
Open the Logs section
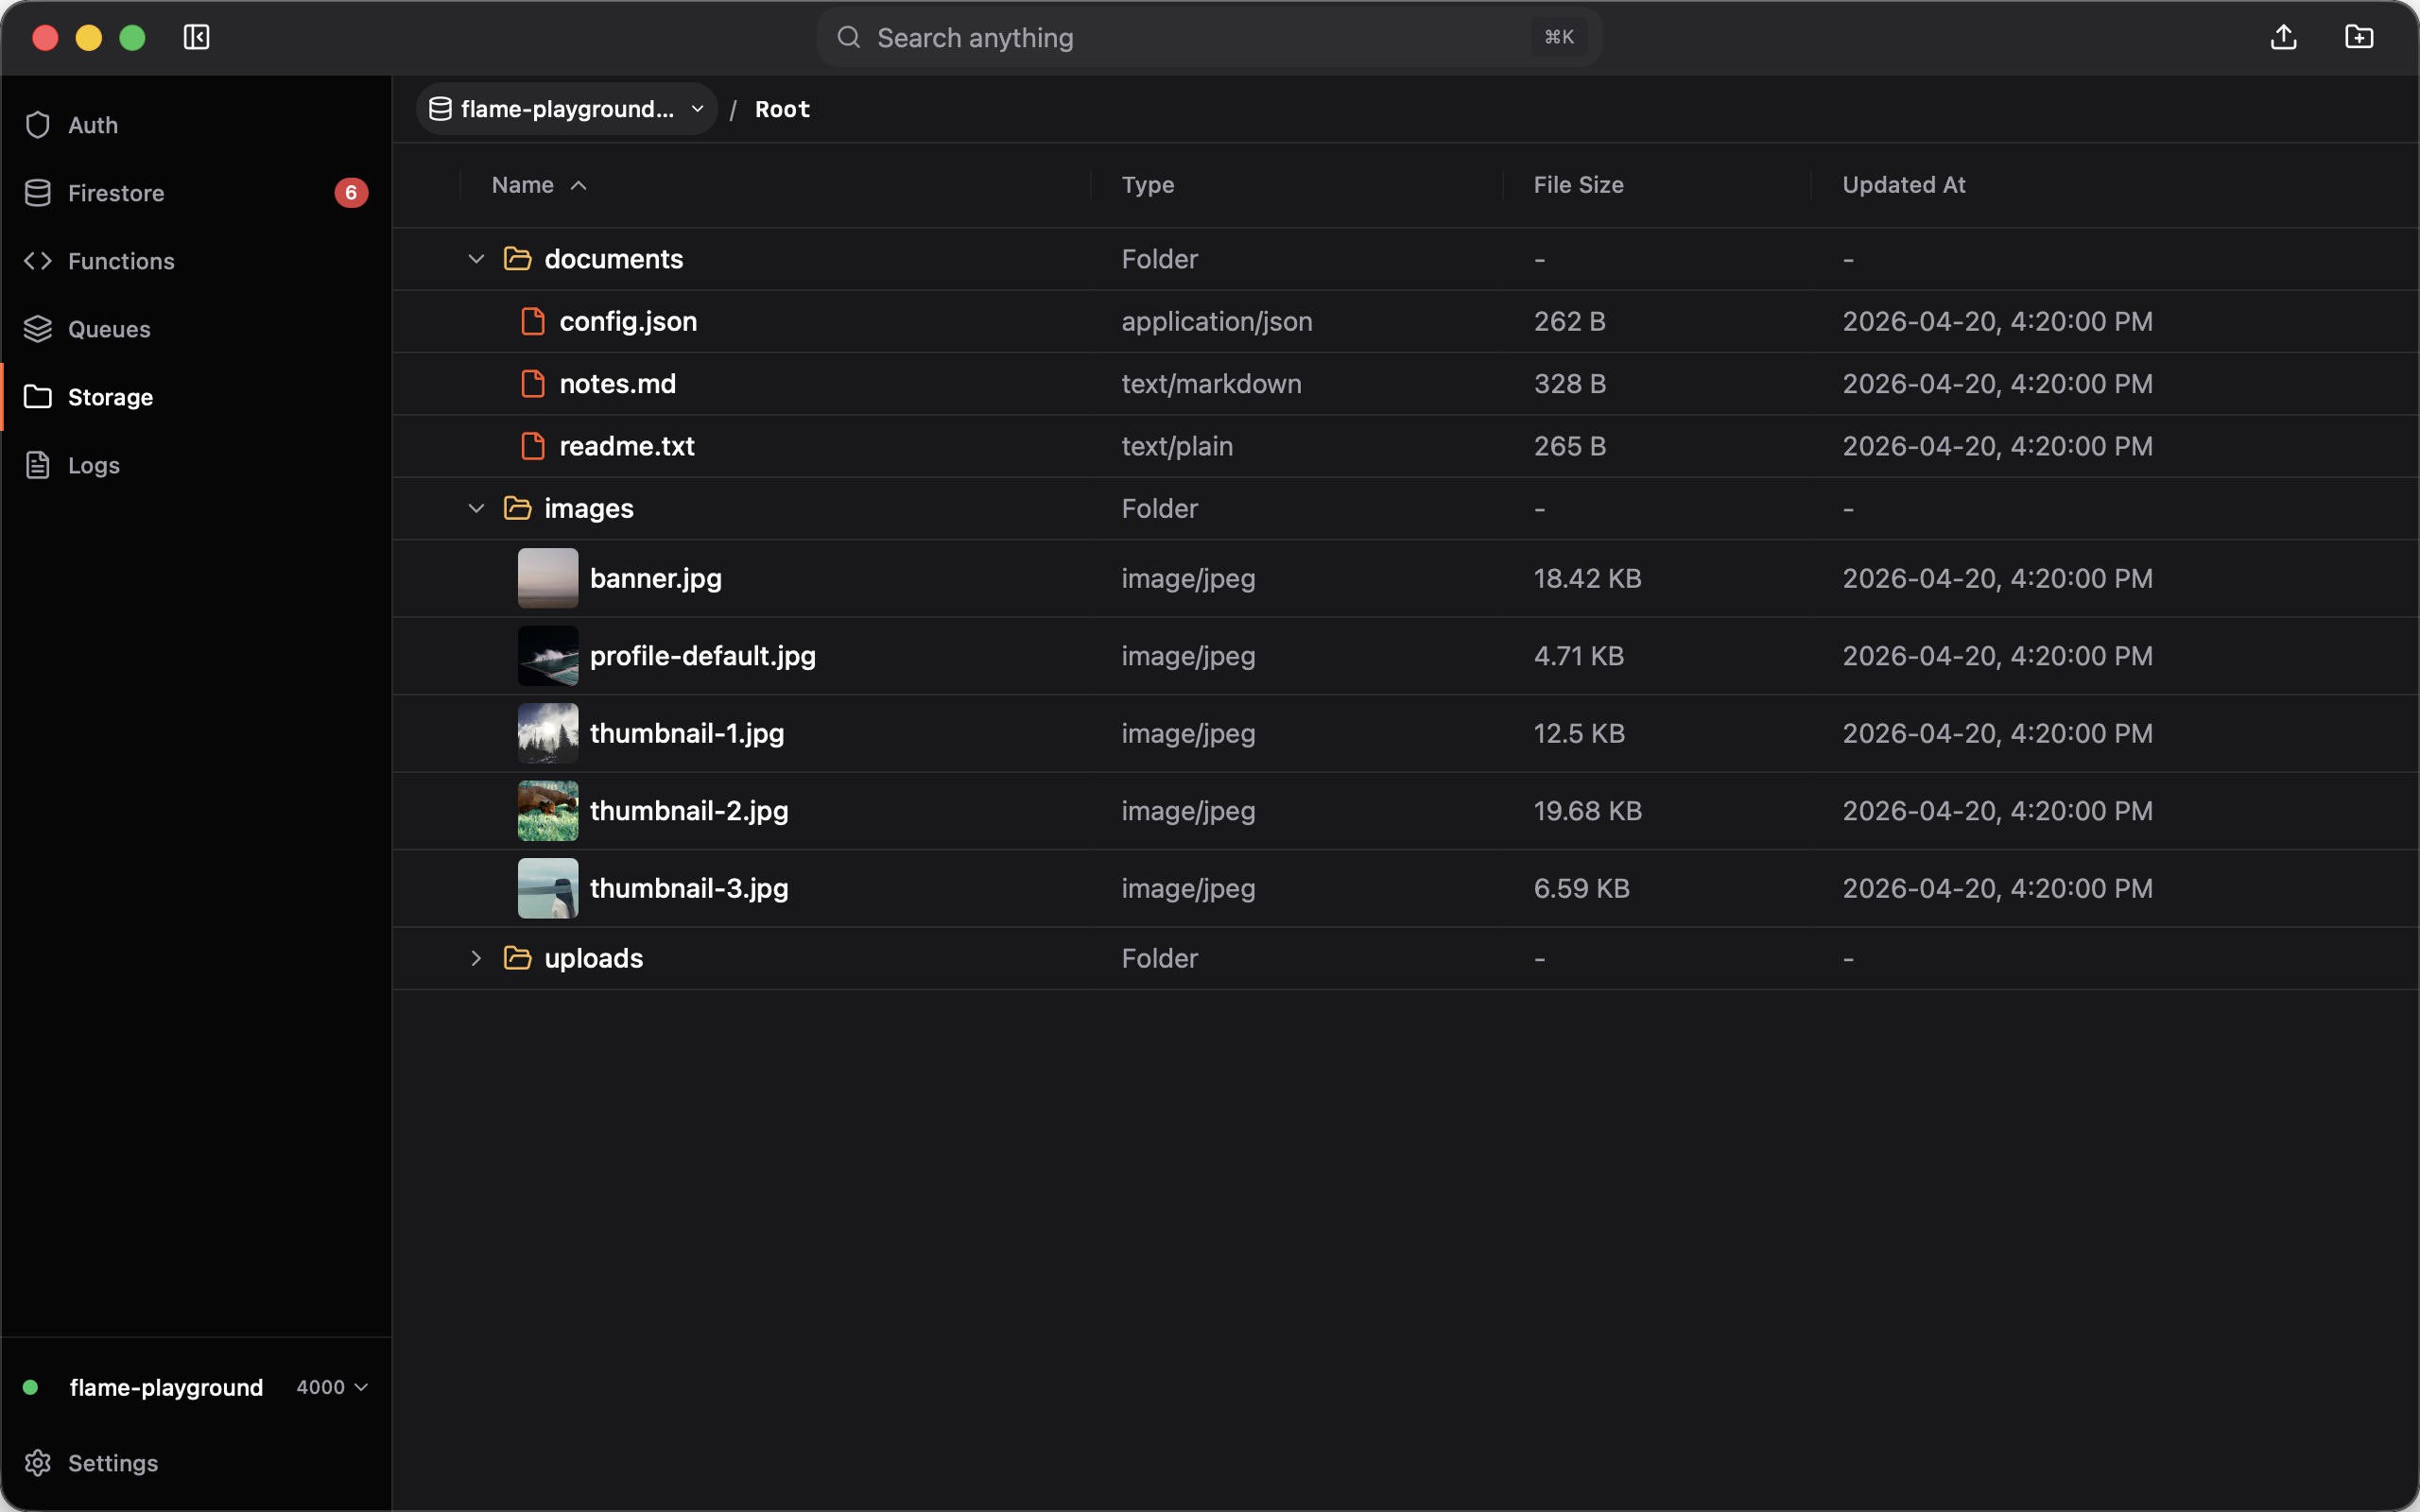coord(196,465)
